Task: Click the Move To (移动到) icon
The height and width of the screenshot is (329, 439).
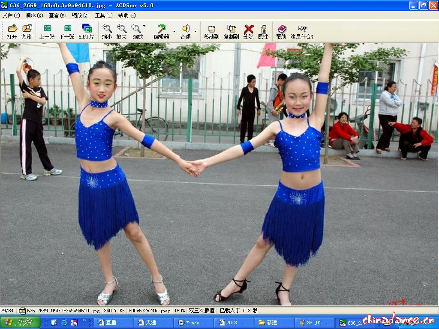Action: [211, 31]
